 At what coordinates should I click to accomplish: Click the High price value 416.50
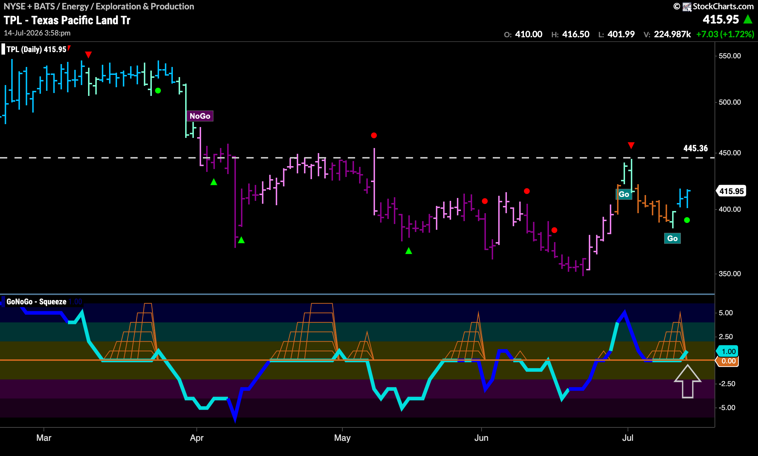pos(576,34)
